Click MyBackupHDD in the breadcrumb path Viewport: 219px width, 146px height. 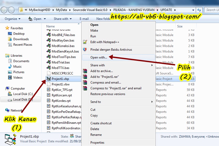[39, 10]
